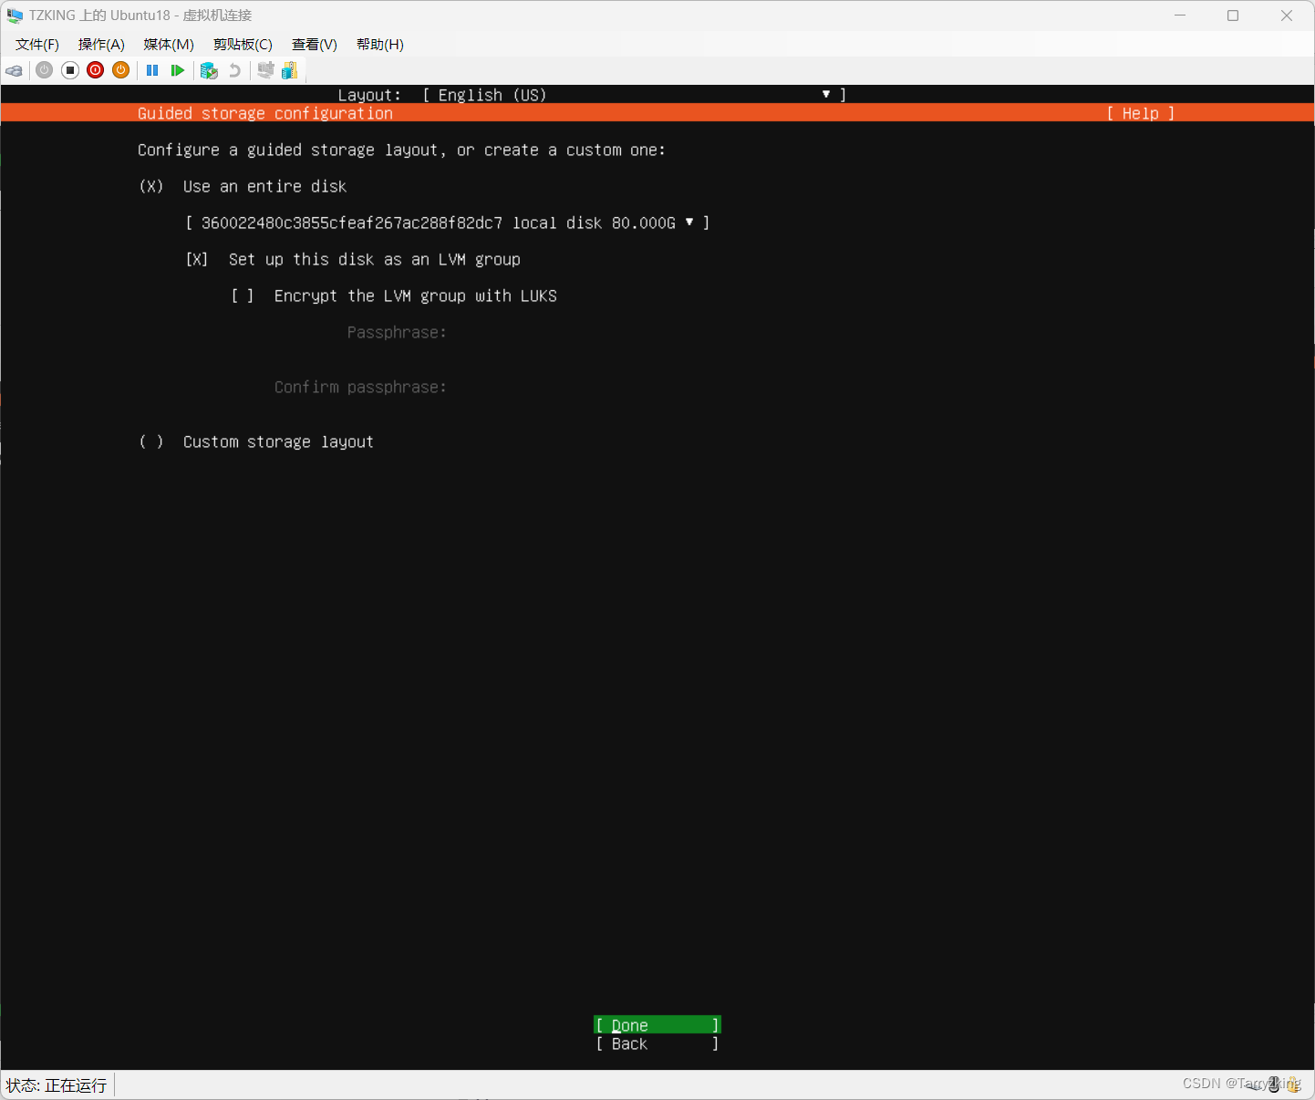Open the English (US) Layout dropdown
This screenshot has height=1100, width=1315.
pos(635,95)
